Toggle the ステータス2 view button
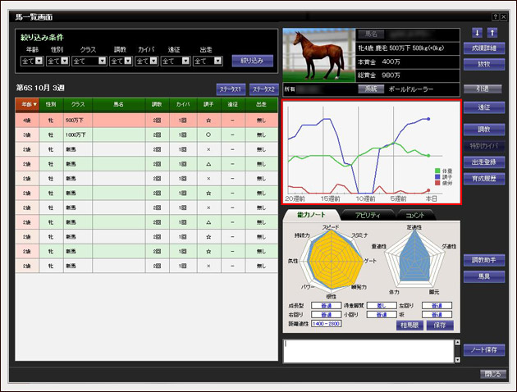This screenshot has width=517, height=392. coord(261,88)
